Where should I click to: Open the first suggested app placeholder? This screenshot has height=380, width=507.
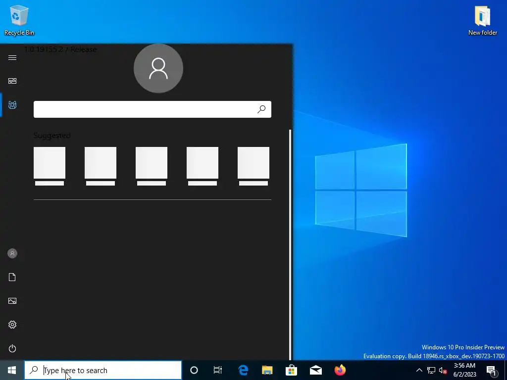click(50, 166)
